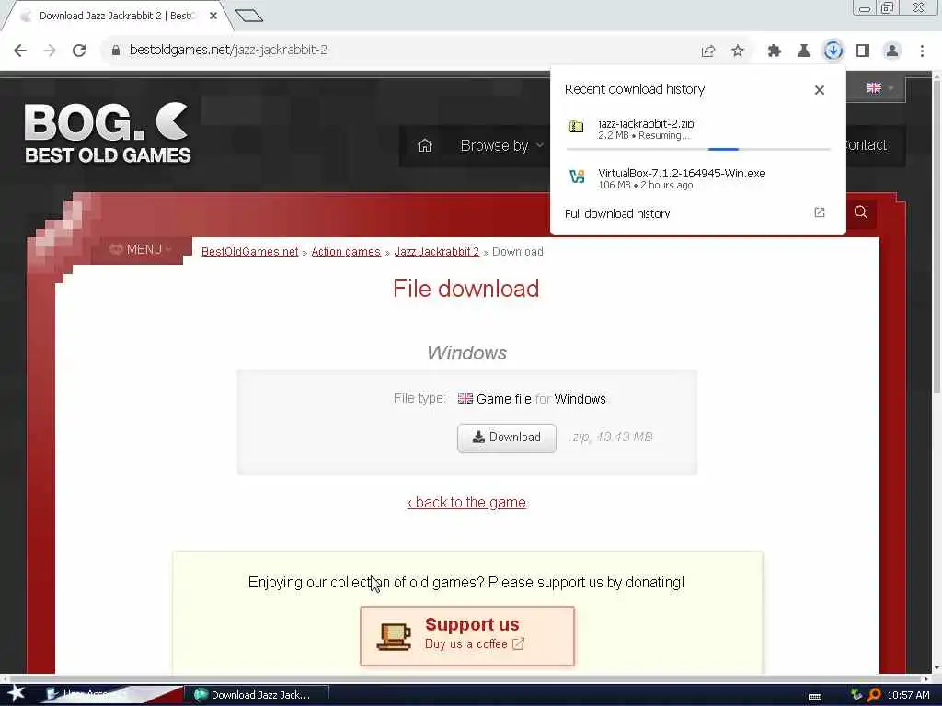Open a new browser tab
942x706 pixels.
pos(249,17)
